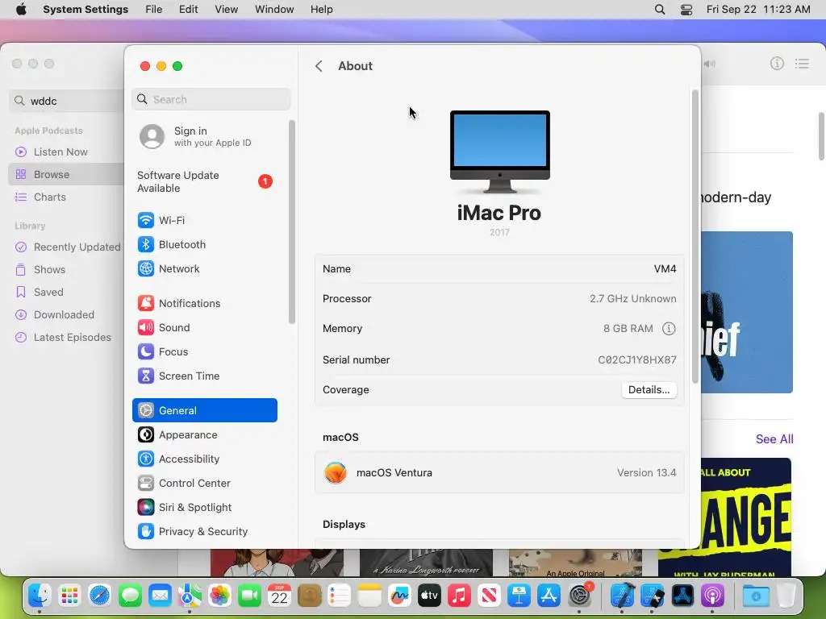Open Control Center in the menu bar

pyautogui.click(x=686, y=10)
